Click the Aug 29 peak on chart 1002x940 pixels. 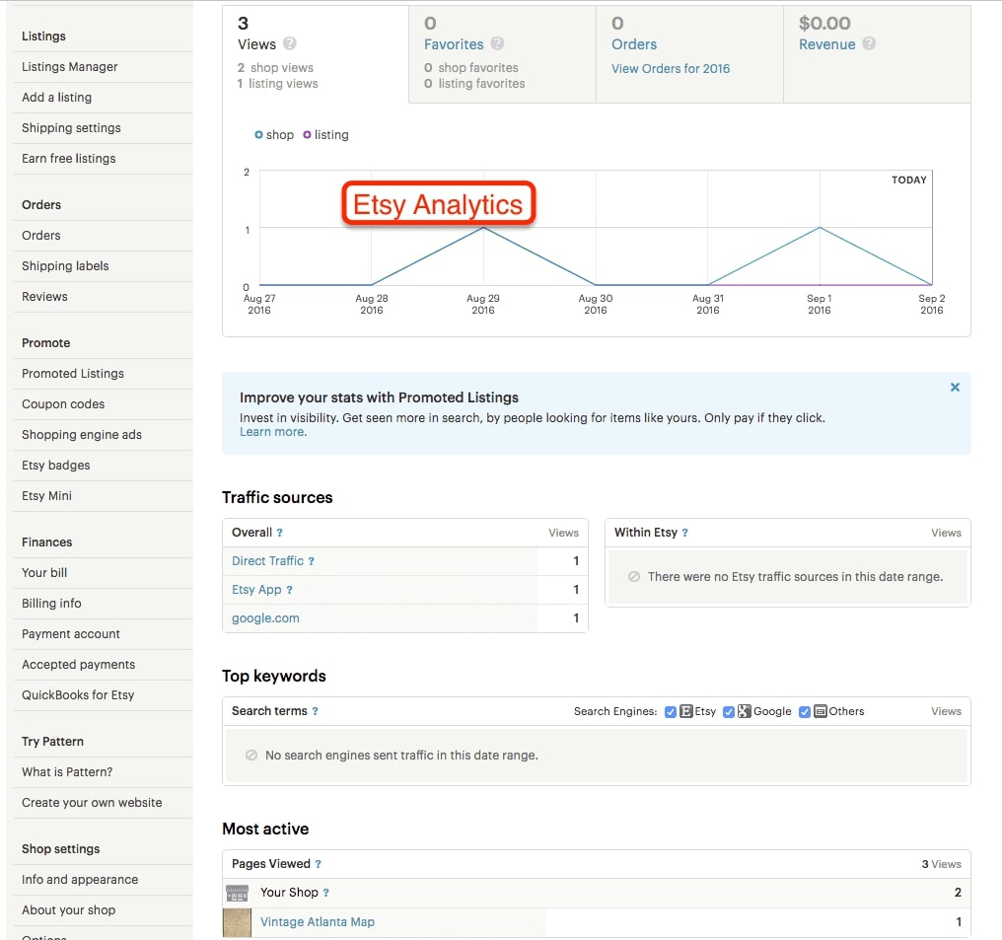coord(483,229)
